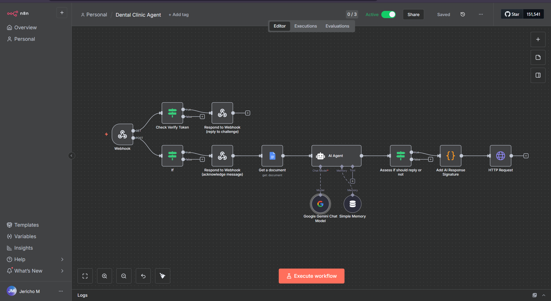Open the HTTP Request node
This screenshot has width=551, height=301.
tap(500, 156)
